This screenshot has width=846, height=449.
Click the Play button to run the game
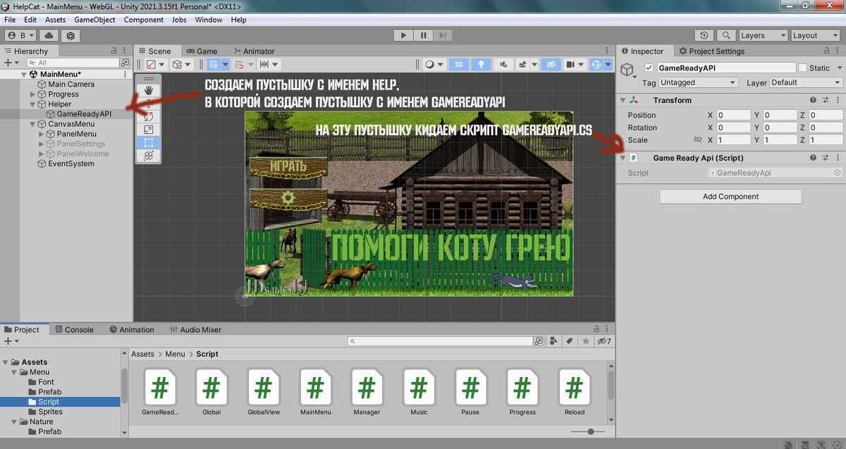[x=403, y=35]
